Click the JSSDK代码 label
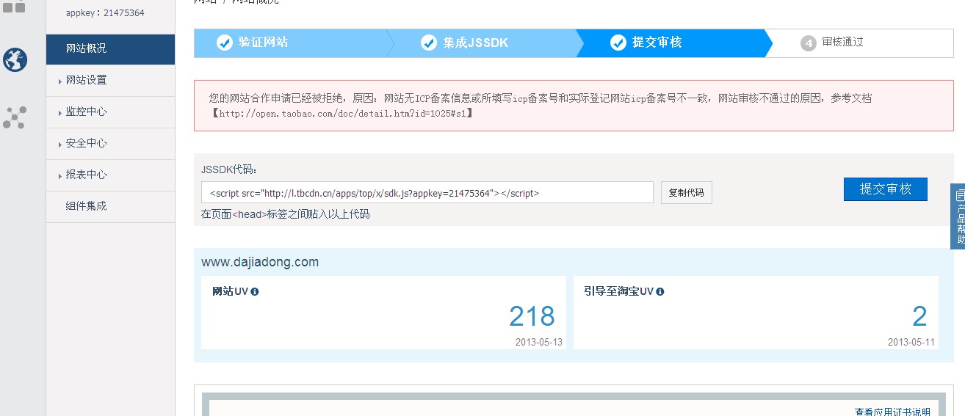 230,169
